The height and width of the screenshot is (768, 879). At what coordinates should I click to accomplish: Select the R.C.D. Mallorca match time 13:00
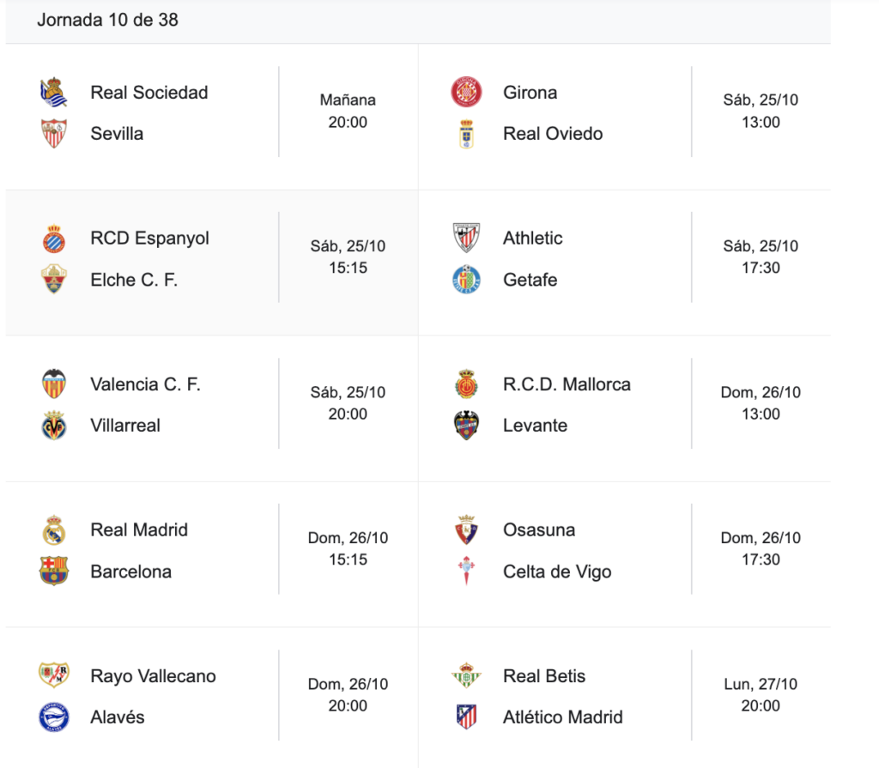(761, 414)
